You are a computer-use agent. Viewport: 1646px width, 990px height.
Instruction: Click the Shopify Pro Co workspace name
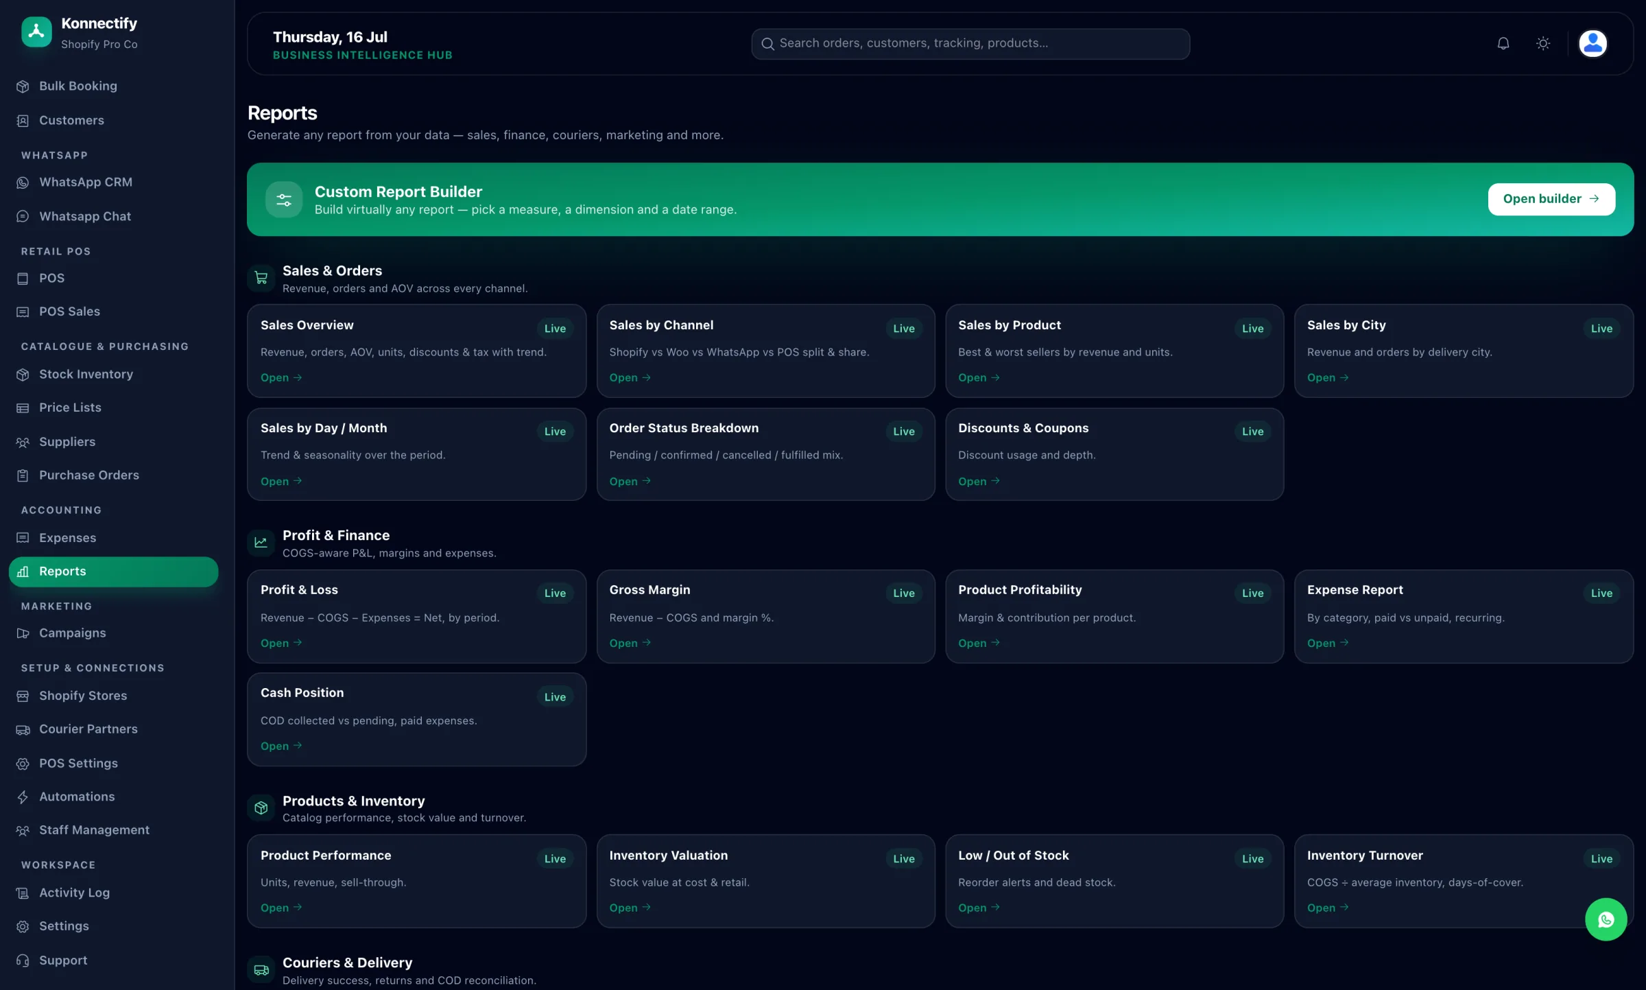[99, 45]
